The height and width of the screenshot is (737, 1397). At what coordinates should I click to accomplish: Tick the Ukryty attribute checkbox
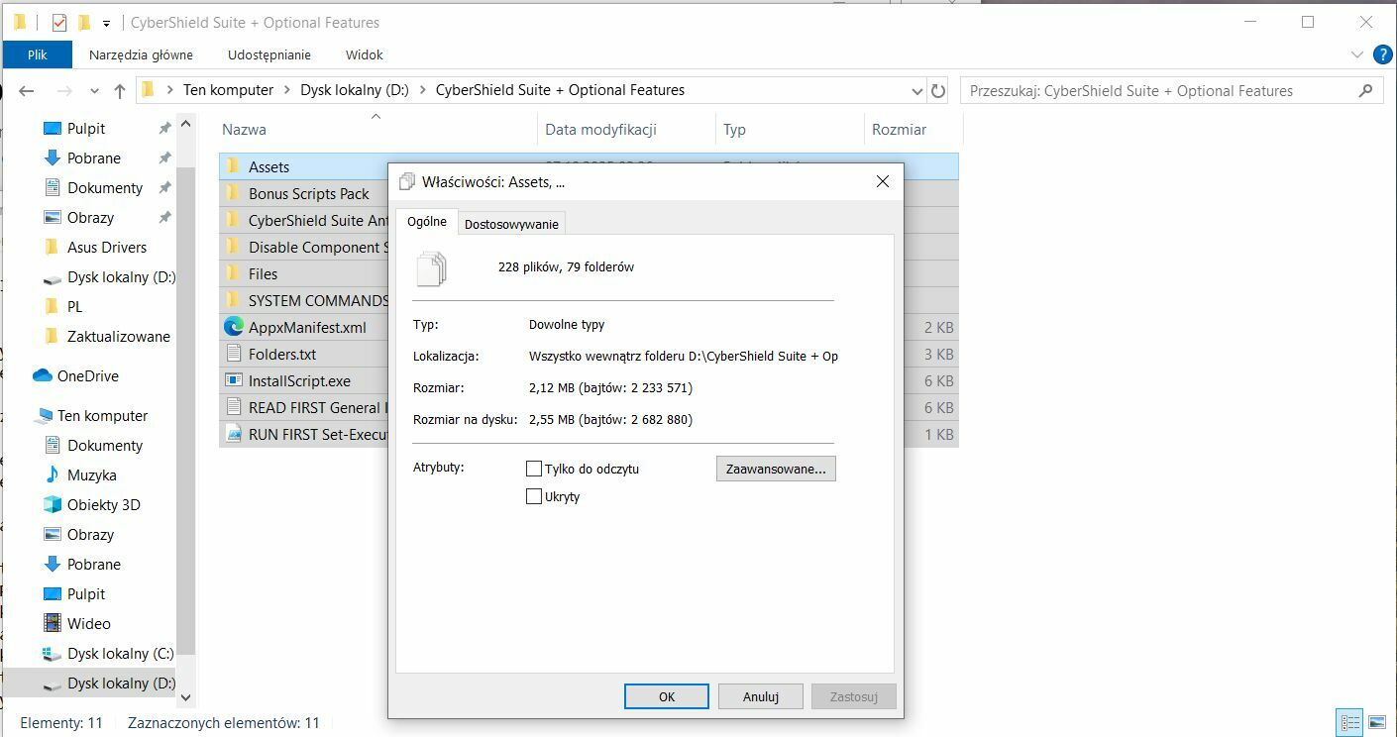click(534, 496)
